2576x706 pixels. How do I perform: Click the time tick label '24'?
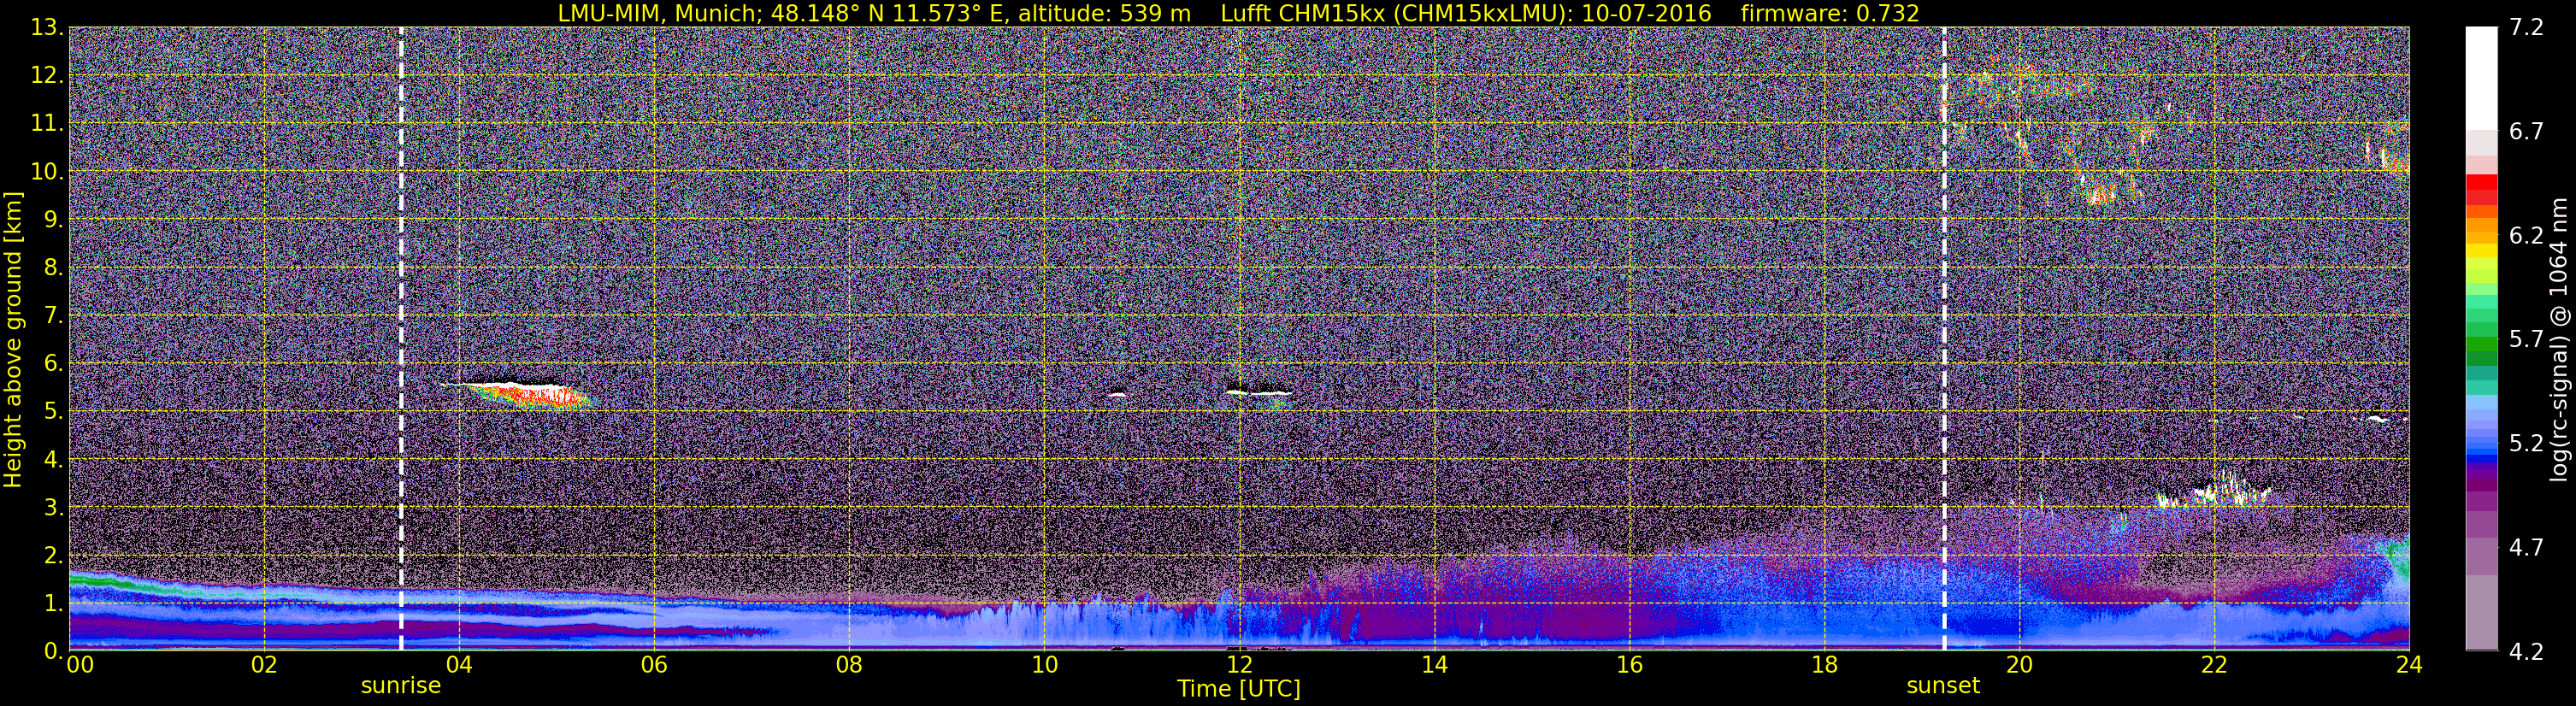coord(2409,665)
